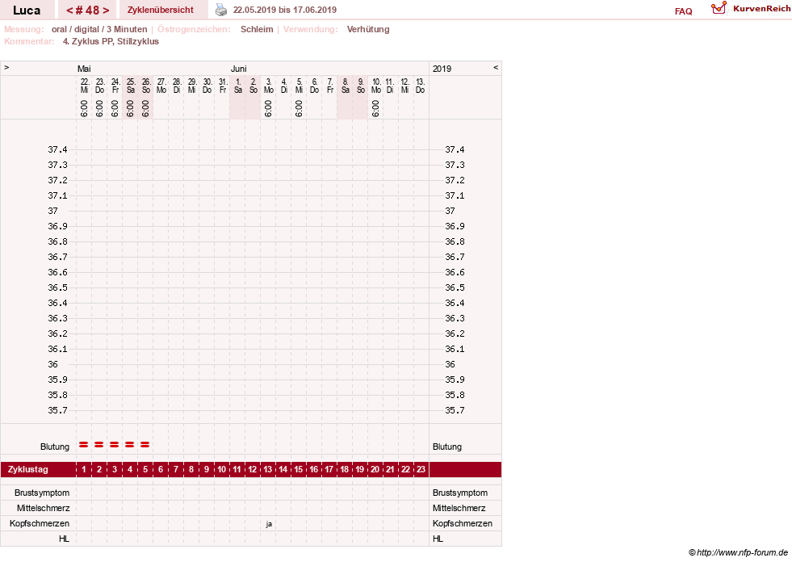Select cycle day 23 in the Zyklustag row
This screenshot has height=562, width=792.
[421, 469]
